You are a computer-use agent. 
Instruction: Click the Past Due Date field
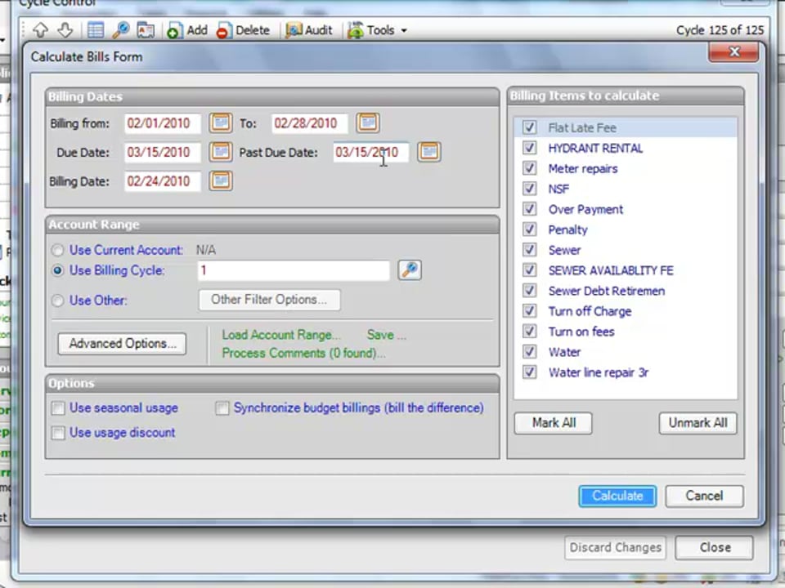click(x=371, y=152)
